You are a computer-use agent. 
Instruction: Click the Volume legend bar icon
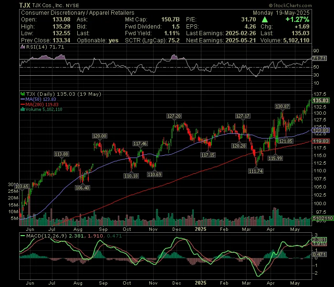[x=22, y=109]
